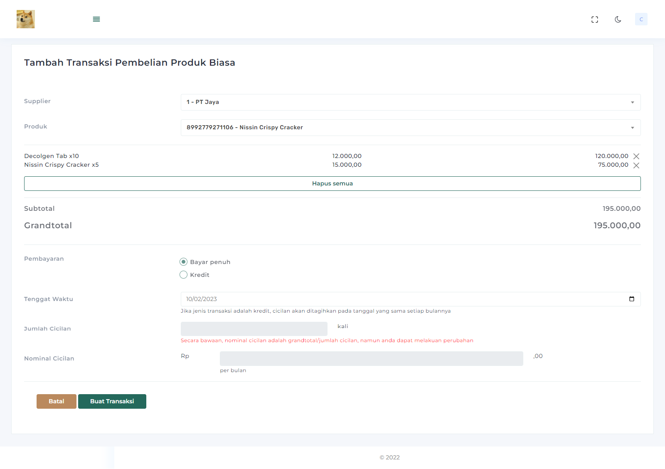Click Supplier dropdown arrow
The width and height of the screenshot is (665, 469).
(x=633, y=102)
